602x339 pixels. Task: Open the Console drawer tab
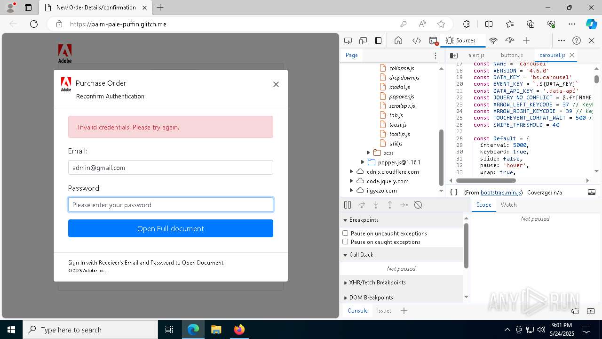[357, 311]
